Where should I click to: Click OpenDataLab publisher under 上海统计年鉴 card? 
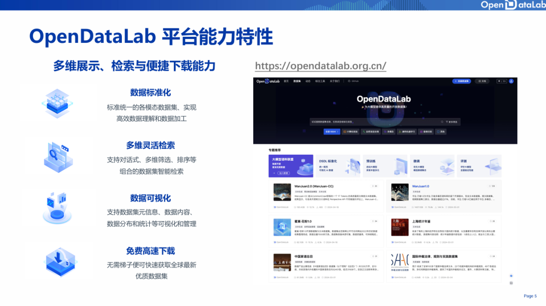coord(399,242)
